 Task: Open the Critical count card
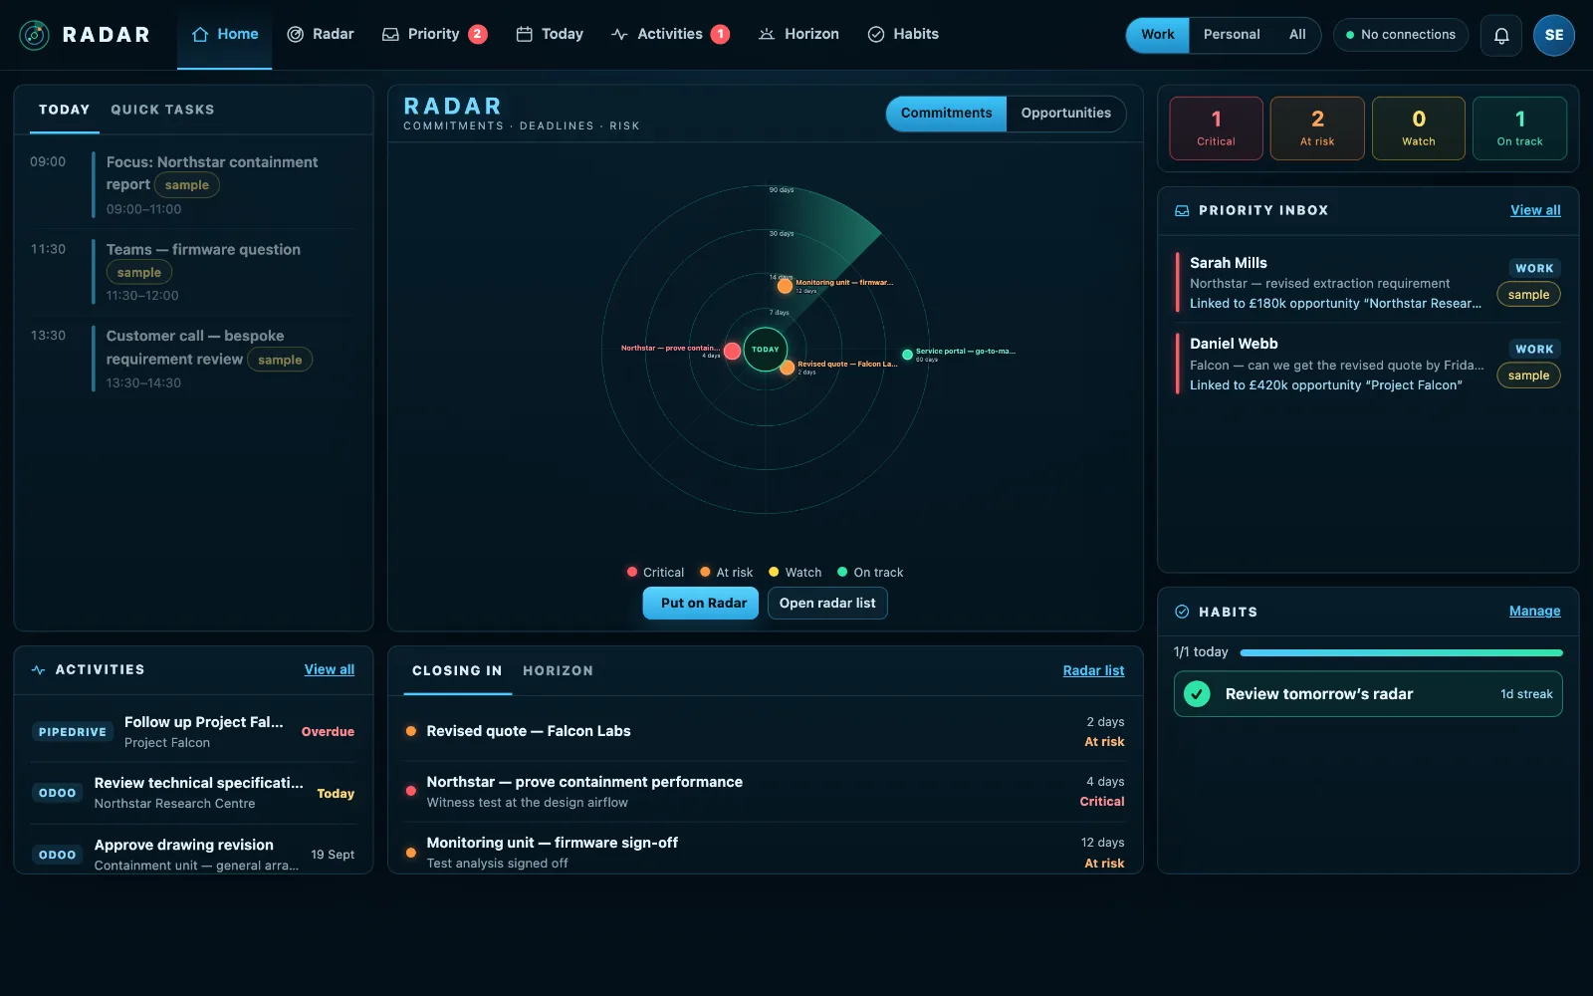1216,128
